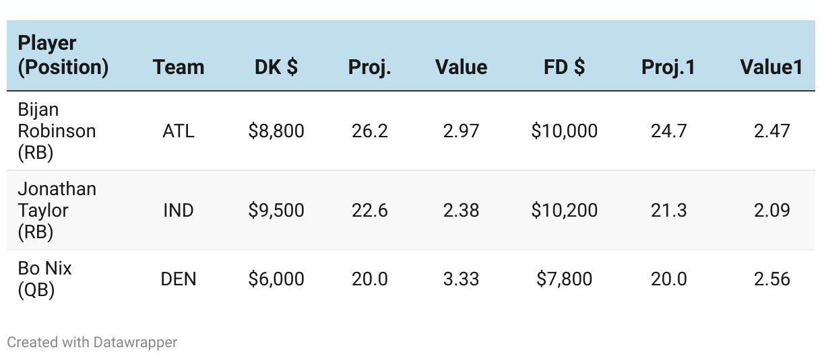Select the Jonathan Taylor (RB) name cell
Viewport: 822px width, 358px height.
click(57, 210)
